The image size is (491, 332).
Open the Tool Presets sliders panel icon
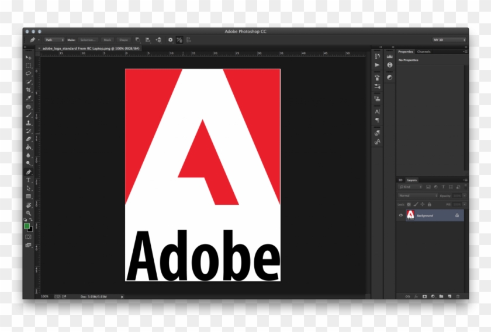(378, 86)
